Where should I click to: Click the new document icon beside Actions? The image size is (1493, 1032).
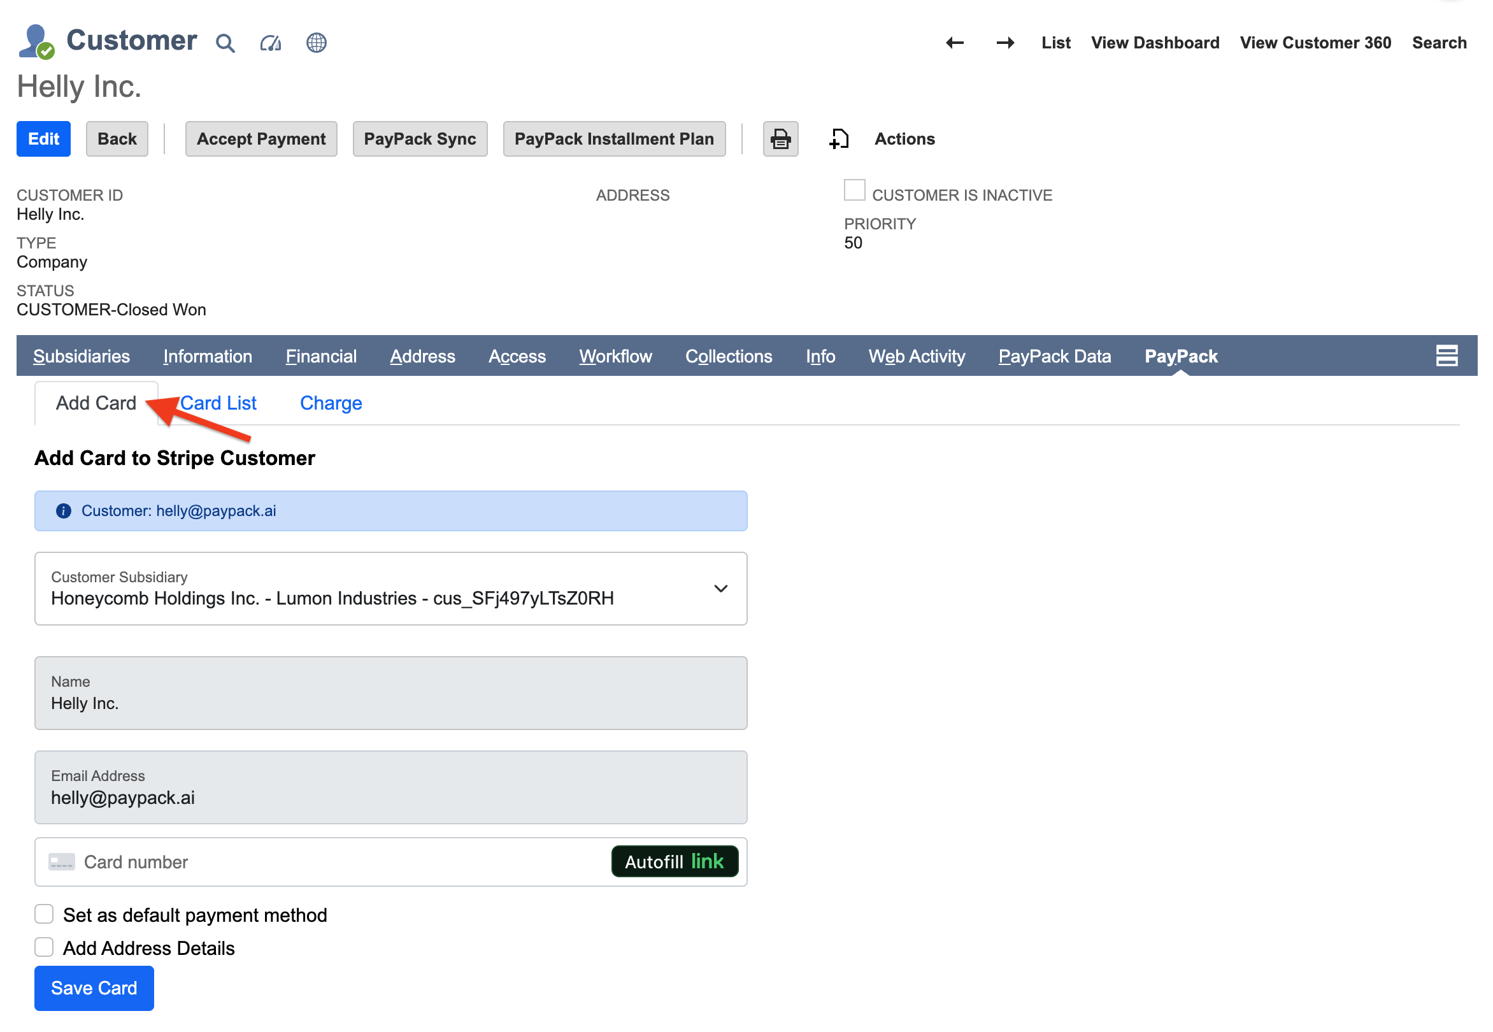tap(838, 138)
